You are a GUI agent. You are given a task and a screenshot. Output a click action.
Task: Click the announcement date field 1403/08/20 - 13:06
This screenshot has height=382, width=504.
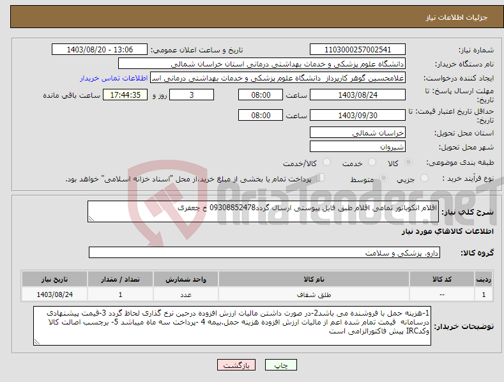pyautogui.click(x=100, y=50)
